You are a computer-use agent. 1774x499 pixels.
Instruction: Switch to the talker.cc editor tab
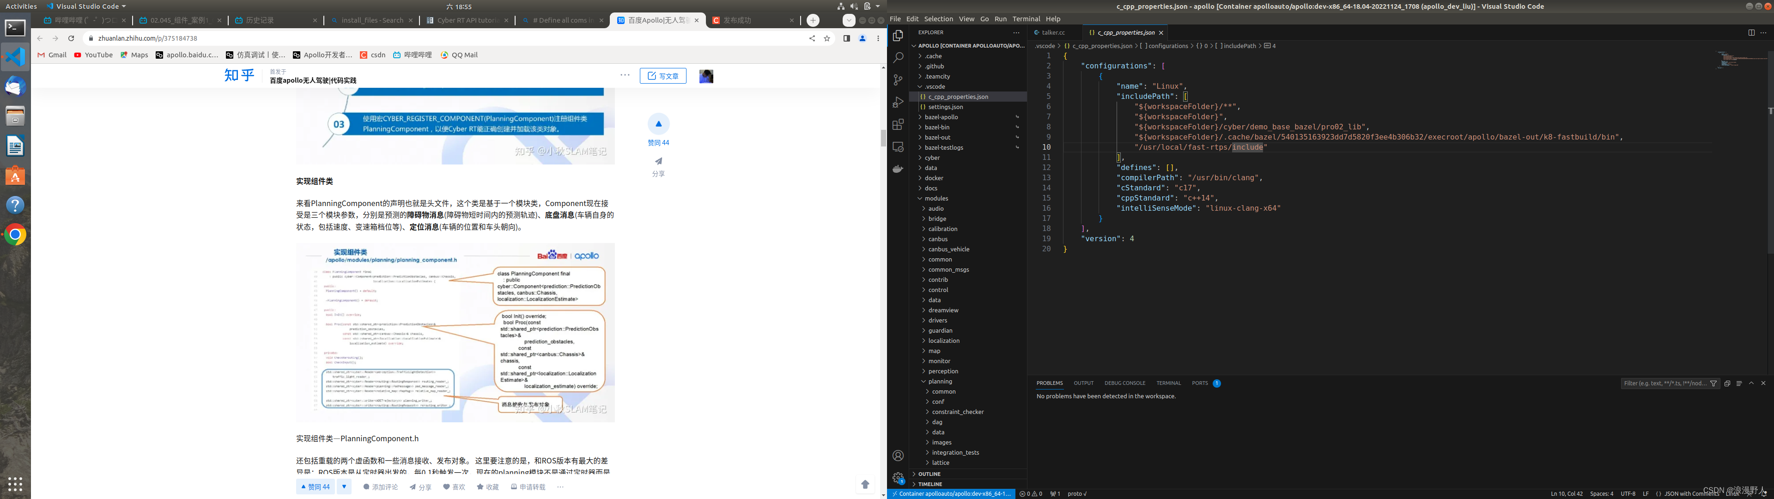point(1052,32)
